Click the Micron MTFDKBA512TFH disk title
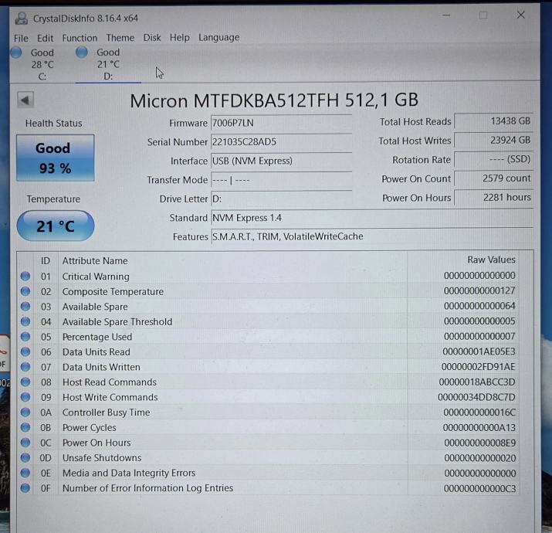The image size is (552, 533). pos(274,100)
